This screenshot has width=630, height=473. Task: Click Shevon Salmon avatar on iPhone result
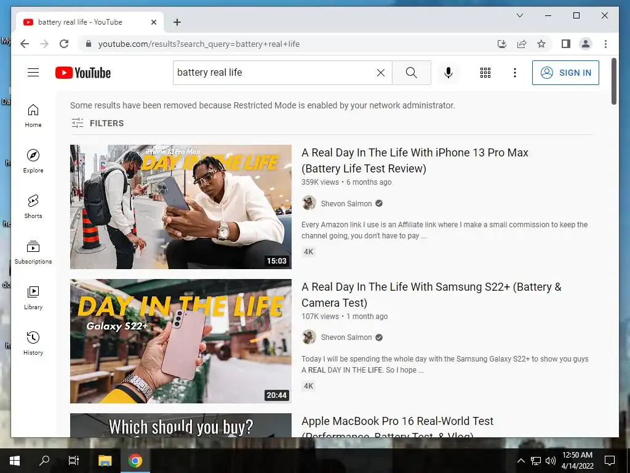309,203
